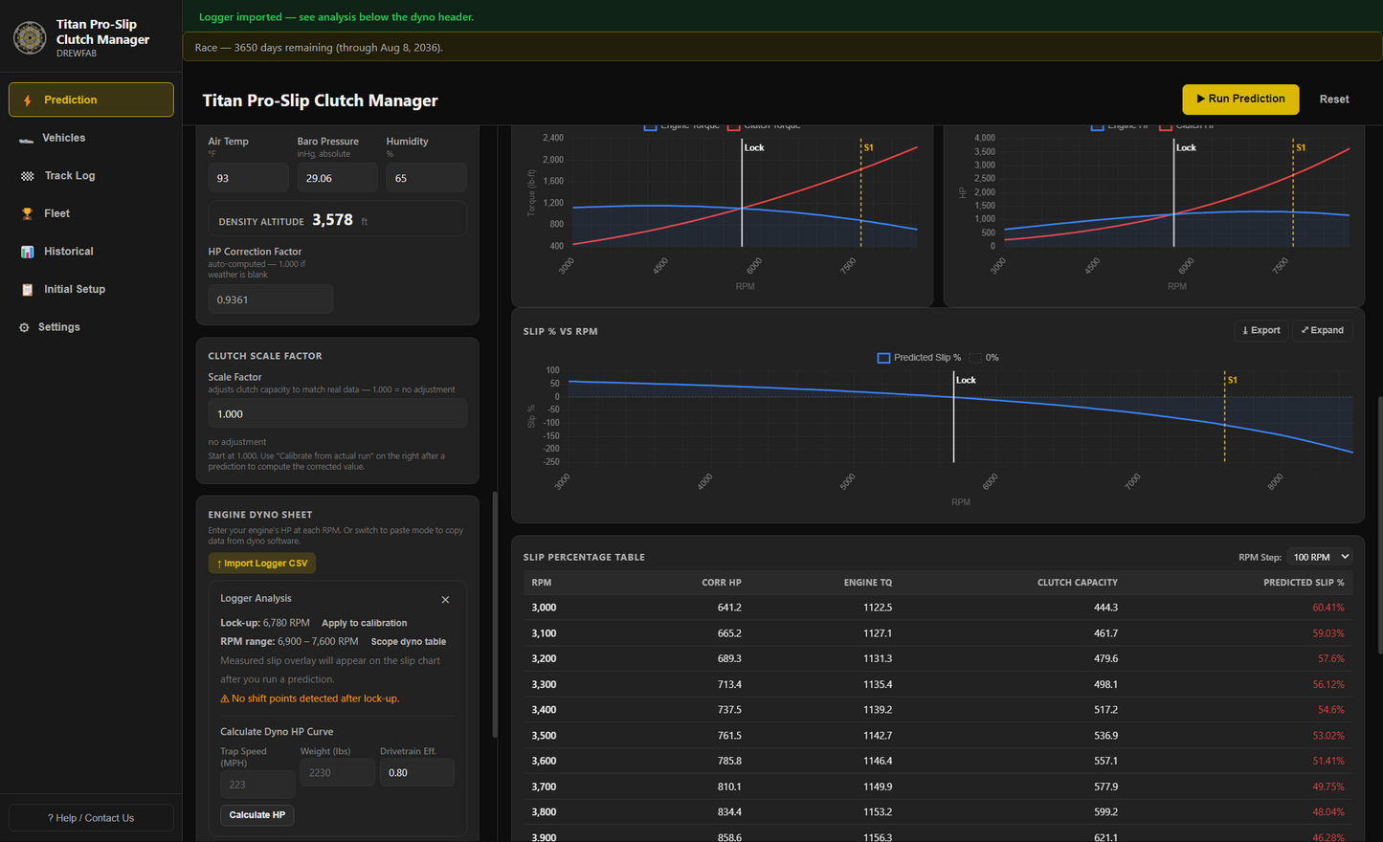This screenshot has height=842, width=1383.
Task: Click the 3,800 RPM row label
Action: (544, 812)
